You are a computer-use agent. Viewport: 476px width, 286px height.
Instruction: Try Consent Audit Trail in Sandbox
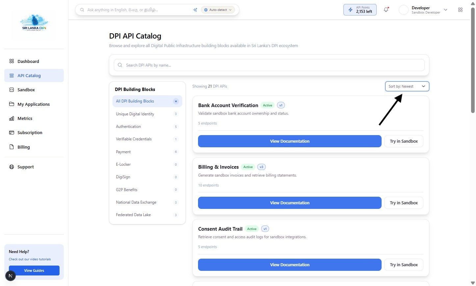[404, 265]
